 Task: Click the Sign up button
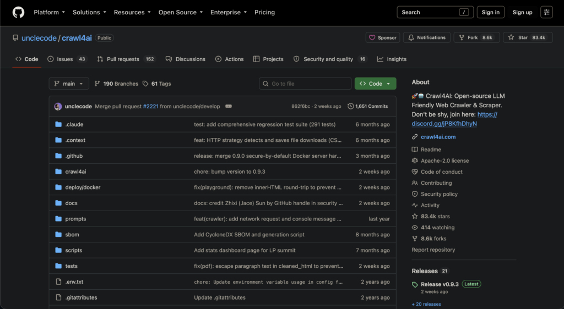[x=522, y=12]
